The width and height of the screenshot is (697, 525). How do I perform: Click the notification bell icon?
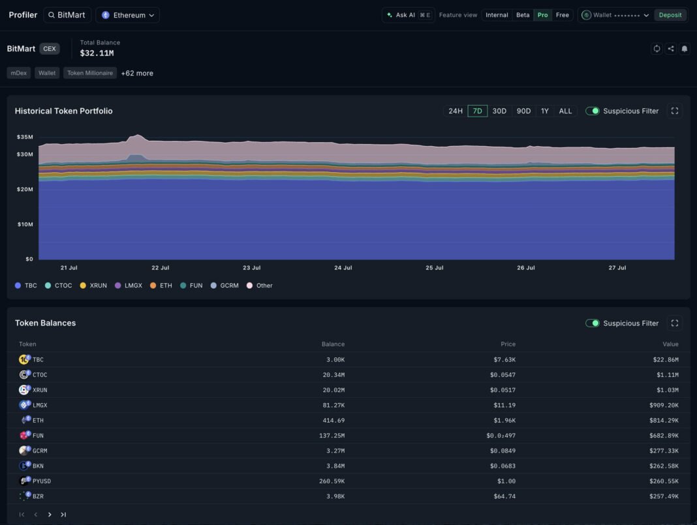pyautogui.click(x=685, y=48)
